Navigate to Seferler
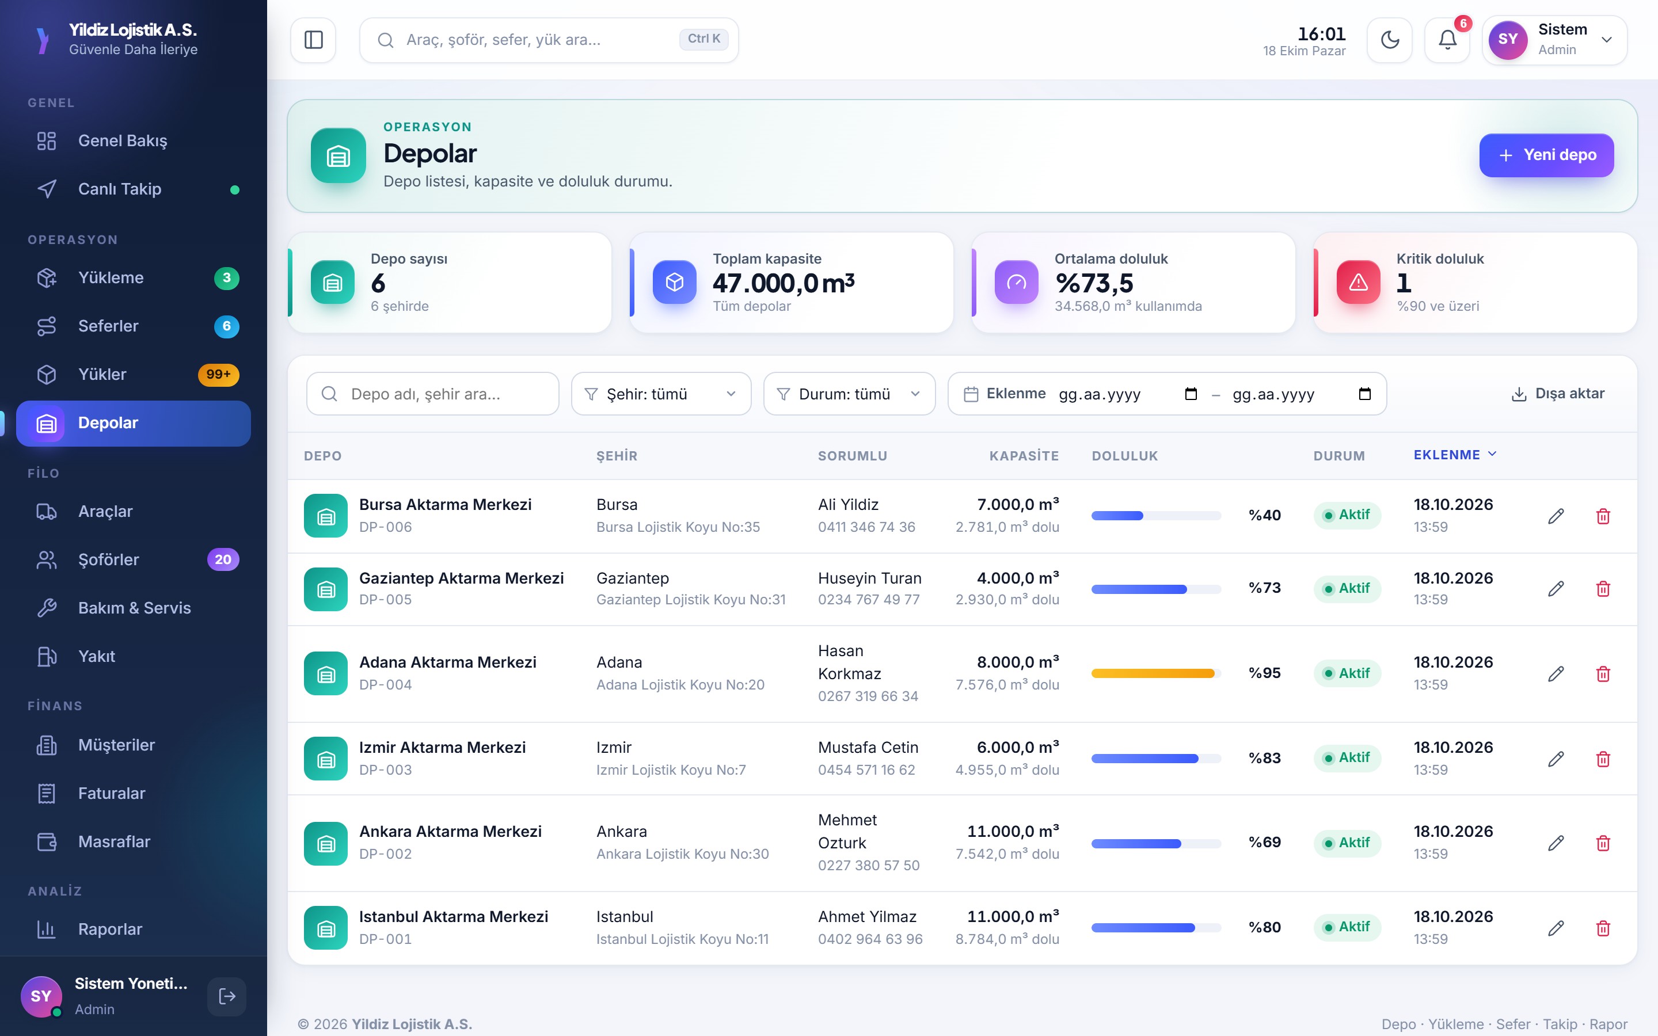Screen dimensions: 1658x1036 tap(134, 326)
